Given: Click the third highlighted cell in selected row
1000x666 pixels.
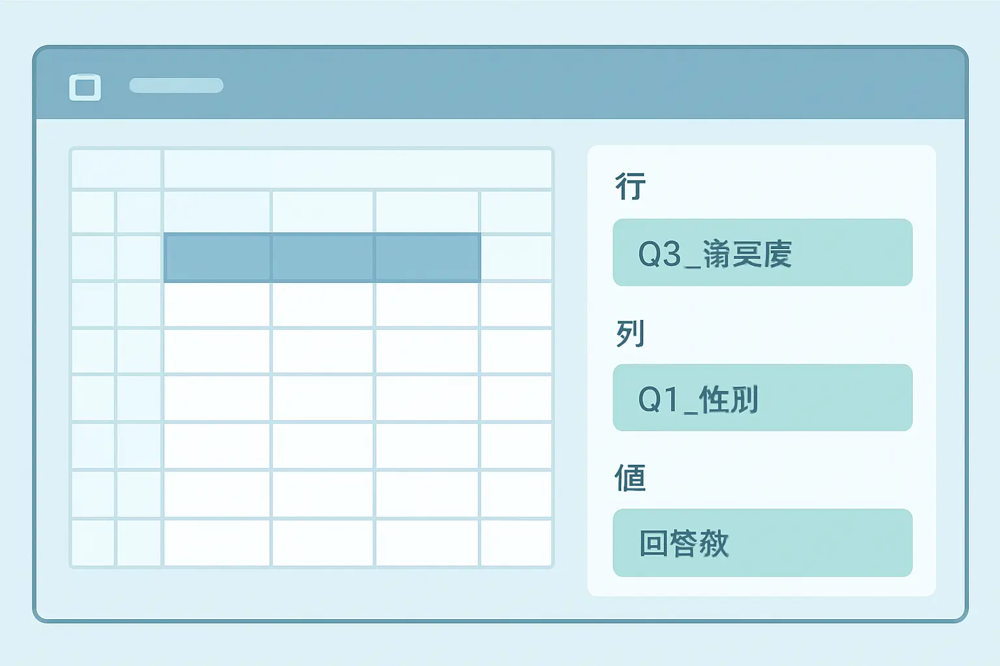Looking at the screenshot, I should pyautogui.click(x=428, y=258).
